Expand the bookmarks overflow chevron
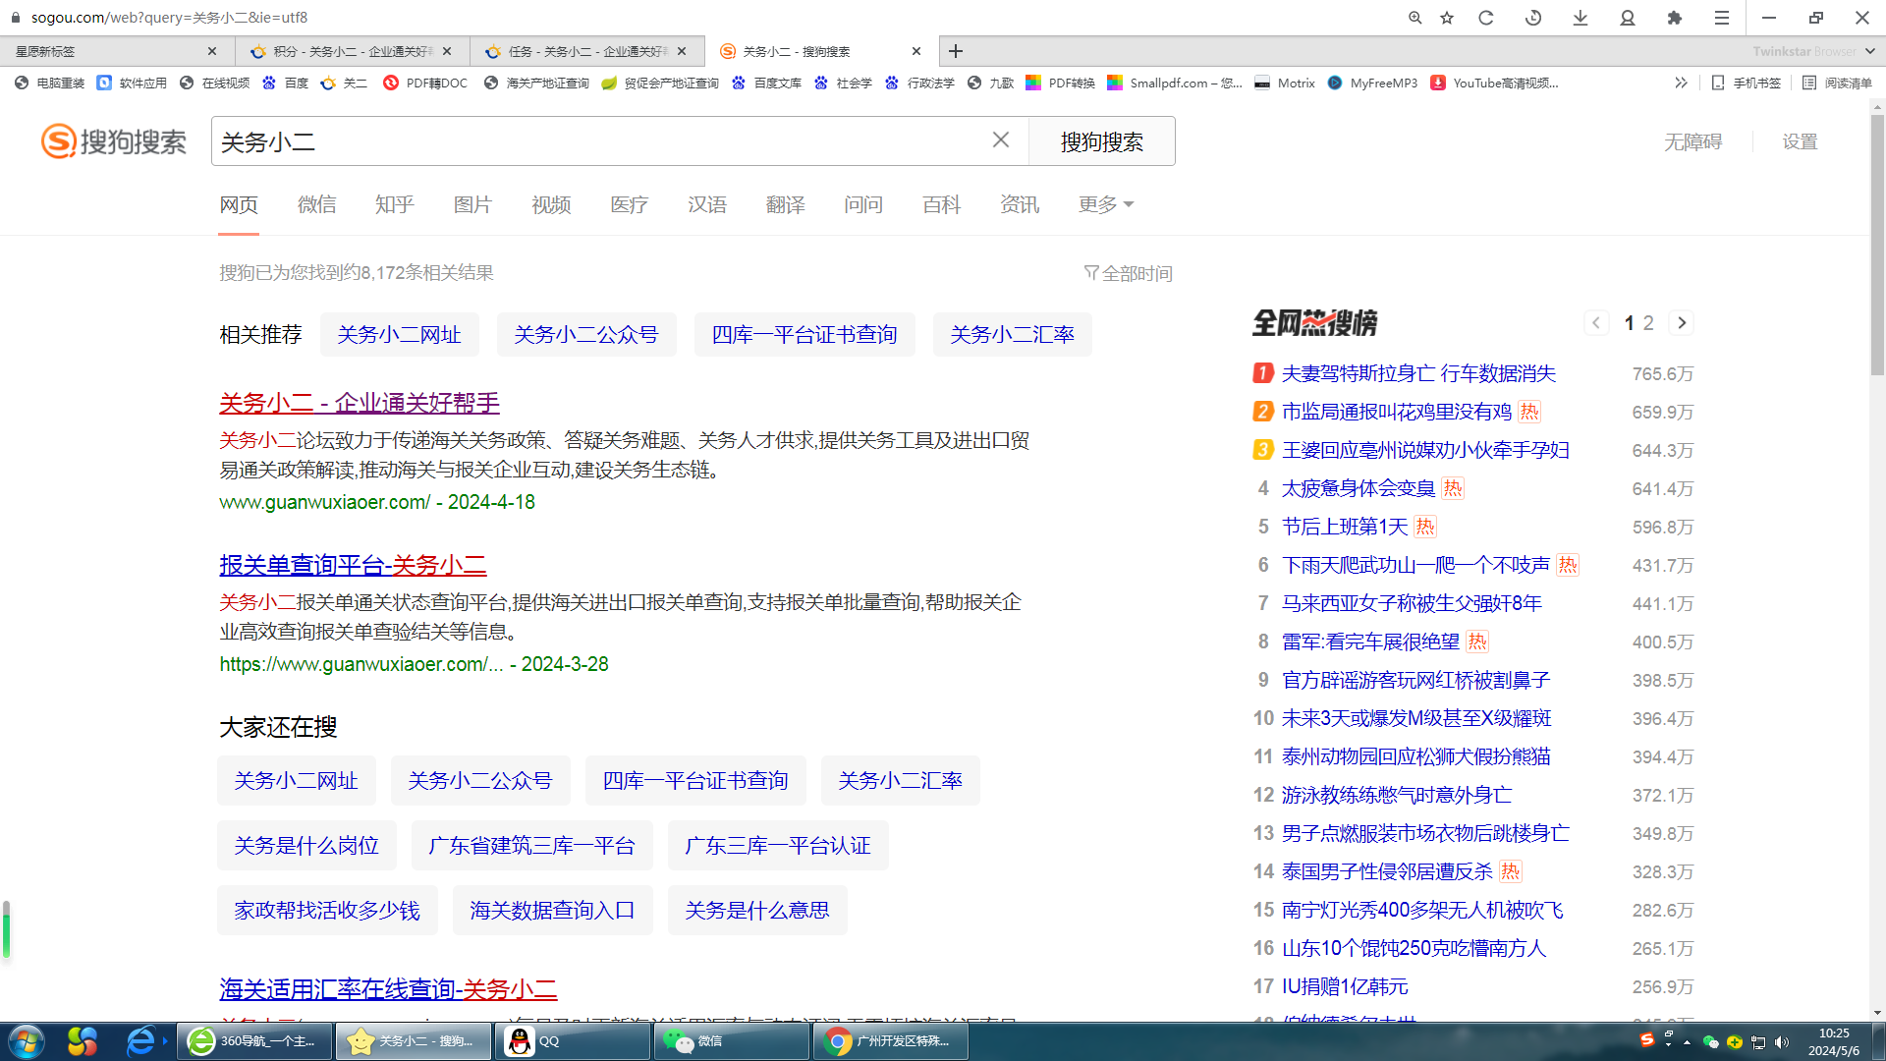Image resolution: width=1886 pixels, height=1061 pixels. click(x=1681, y=83)
